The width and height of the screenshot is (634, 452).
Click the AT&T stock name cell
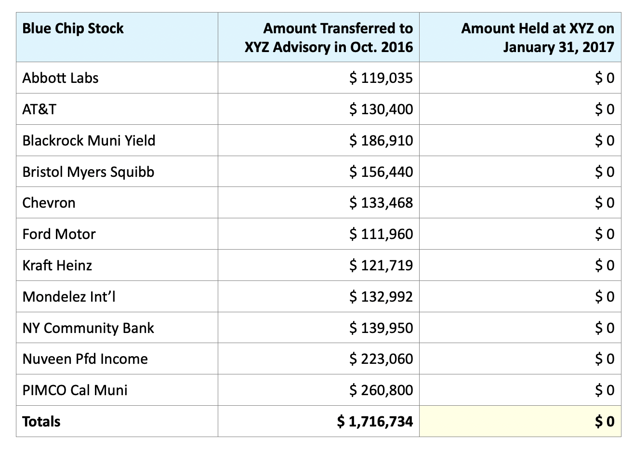(39, 109)
